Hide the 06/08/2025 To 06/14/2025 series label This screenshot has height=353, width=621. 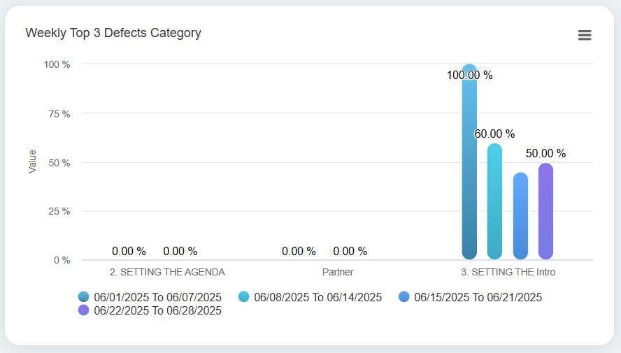[x=317, y=297]
